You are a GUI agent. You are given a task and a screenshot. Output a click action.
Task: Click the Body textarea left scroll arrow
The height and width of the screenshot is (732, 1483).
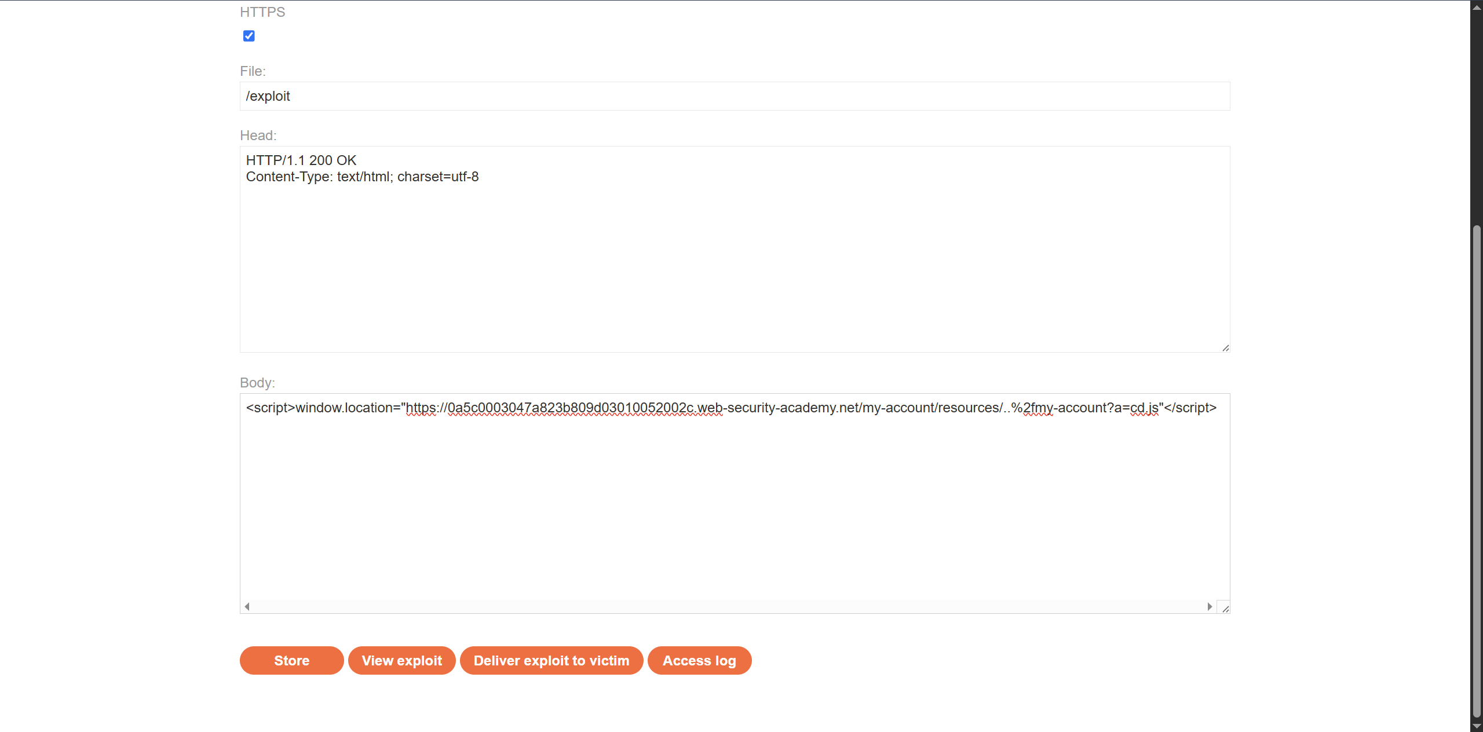247,606
